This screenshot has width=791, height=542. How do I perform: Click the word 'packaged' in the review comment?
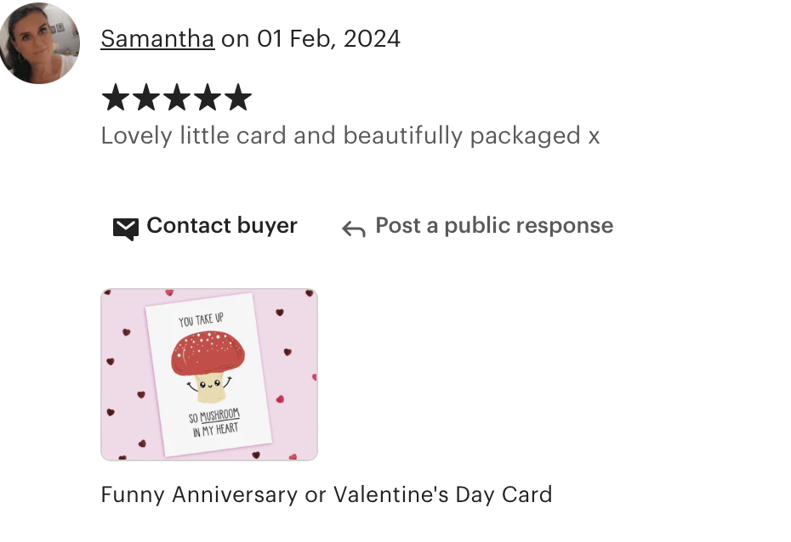coord(525,136)
